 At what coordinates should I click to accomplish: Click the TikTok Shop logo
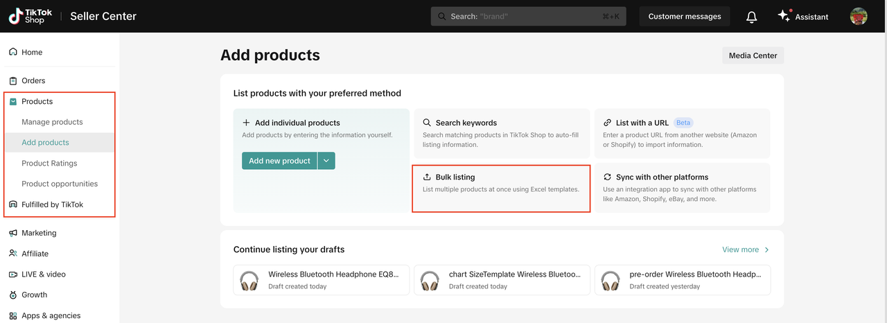pyautogui.click(x=28, y=17)
